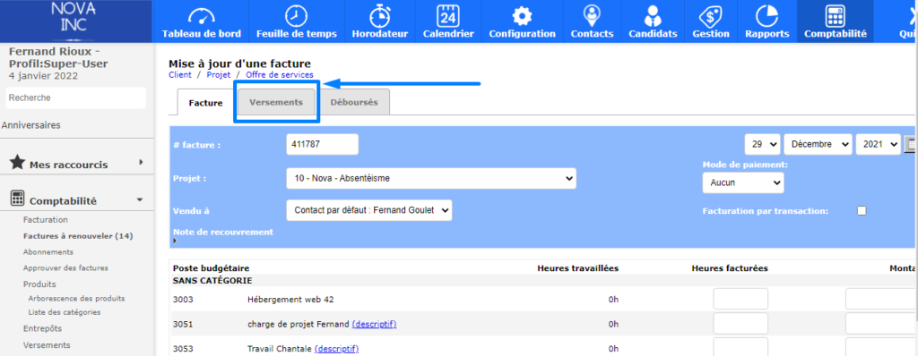Switch to the Versements tab
Image resolution: width=918 pixels, height=356 pixels.
(276, 102)
